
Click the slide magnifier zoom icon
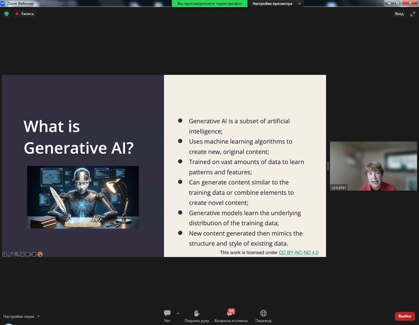[x=17, y=254]
